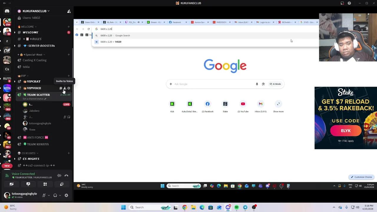Disconnect from the voice channel

click(66, 175)
